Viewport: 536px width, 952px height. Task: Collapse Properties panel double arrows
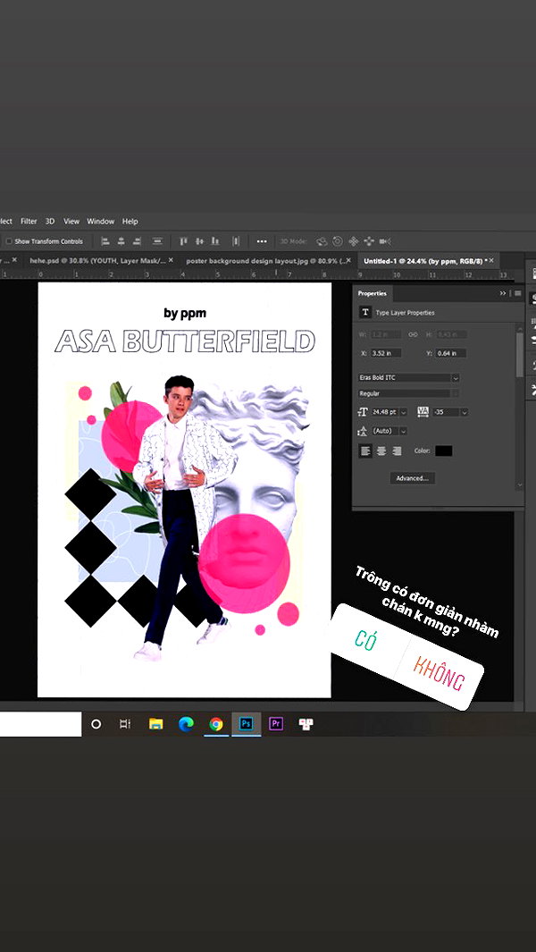click(503, 293)
